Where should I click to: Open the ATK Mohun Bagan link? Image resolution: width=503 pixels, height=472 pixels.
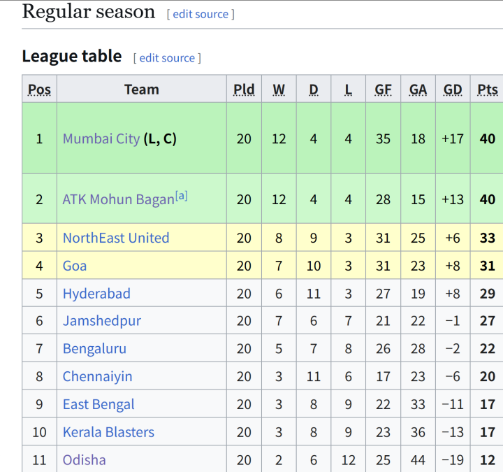(x=118, y=199)
